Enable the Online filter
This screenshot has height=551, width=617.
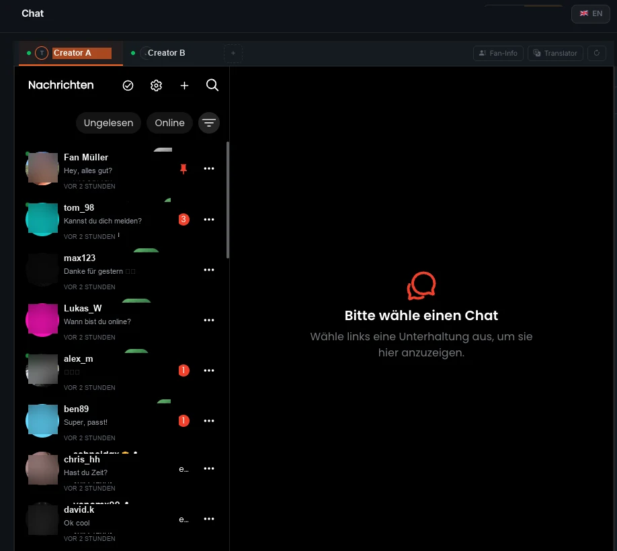[x=169, y=123]
